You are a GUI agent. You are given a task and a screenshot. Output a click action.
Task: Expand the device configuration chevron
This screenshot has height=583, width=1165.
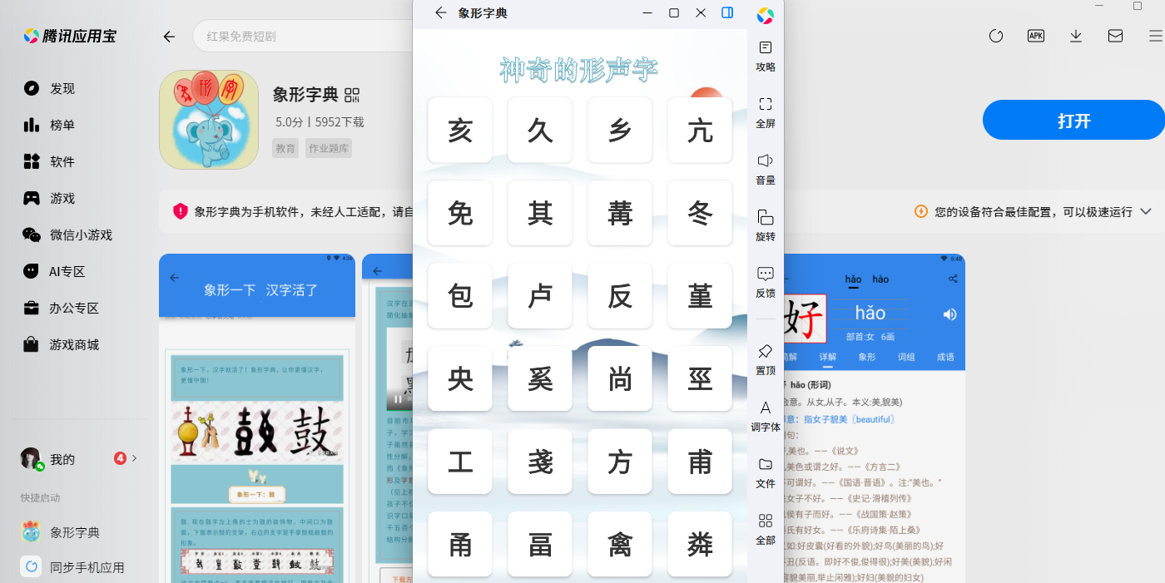1146,211
